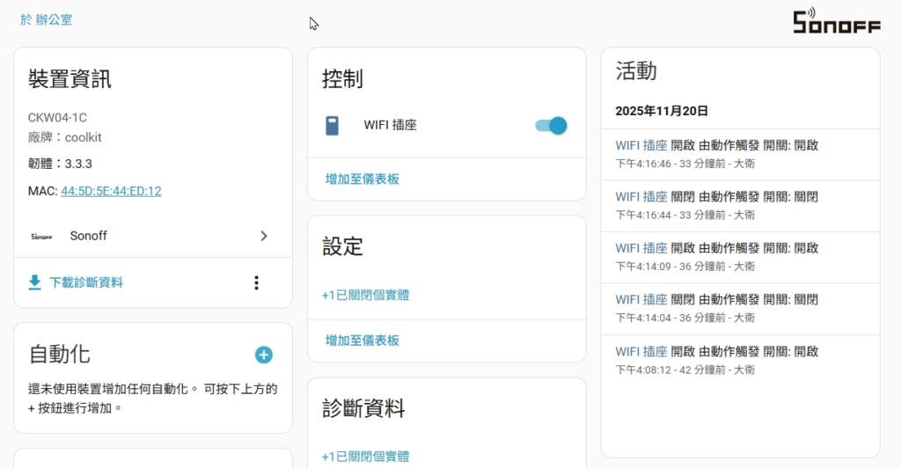Open WIFI 插座 link in 下午4:16:44 entry

641,196
